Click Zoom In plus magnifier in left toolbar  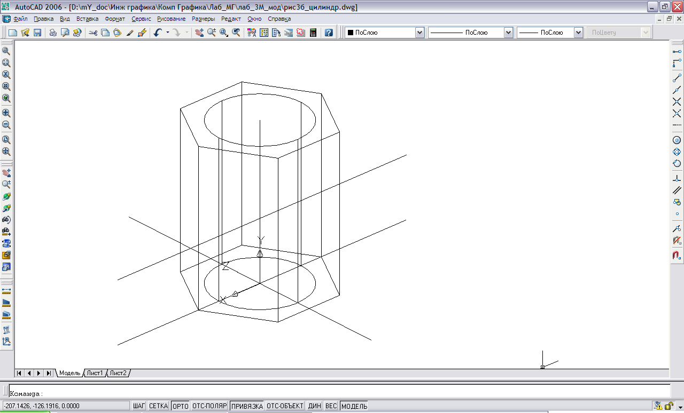point(6,113)
